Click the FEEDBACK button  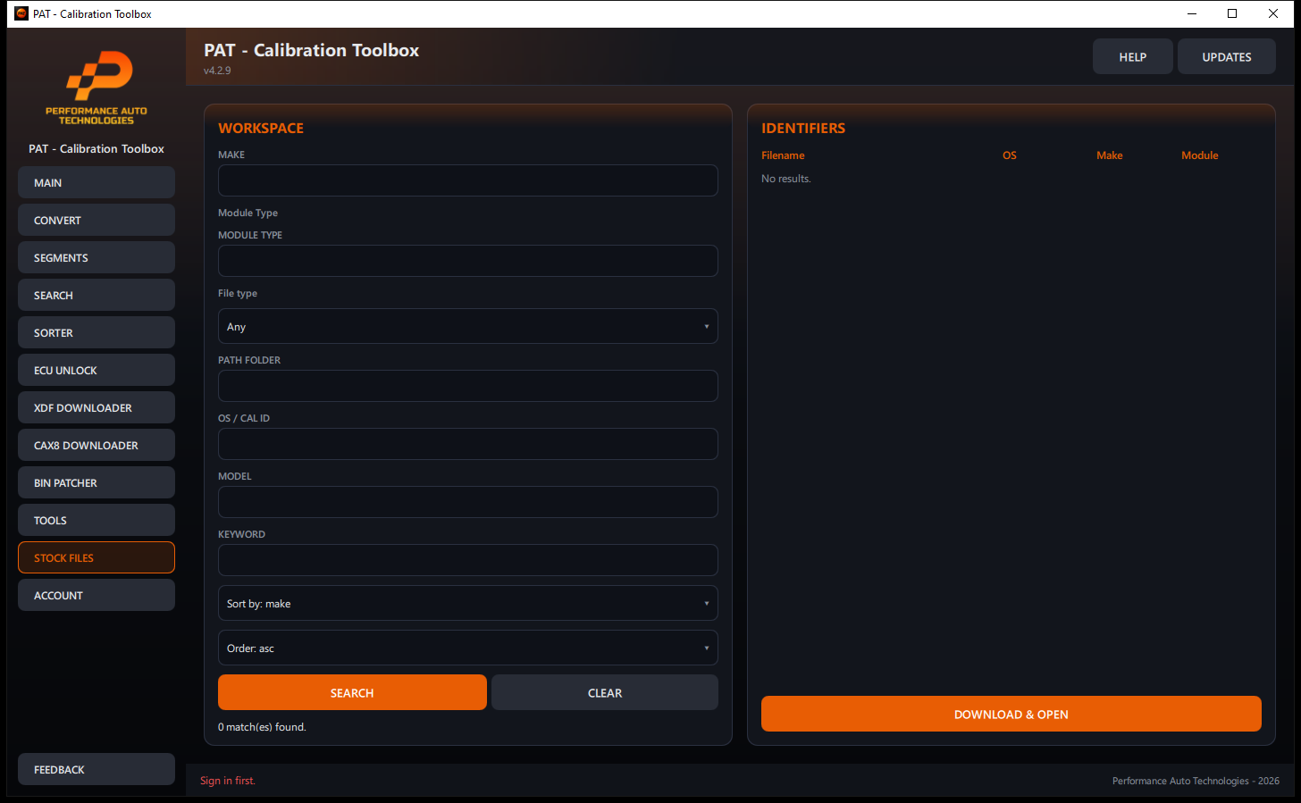point(97,769)
